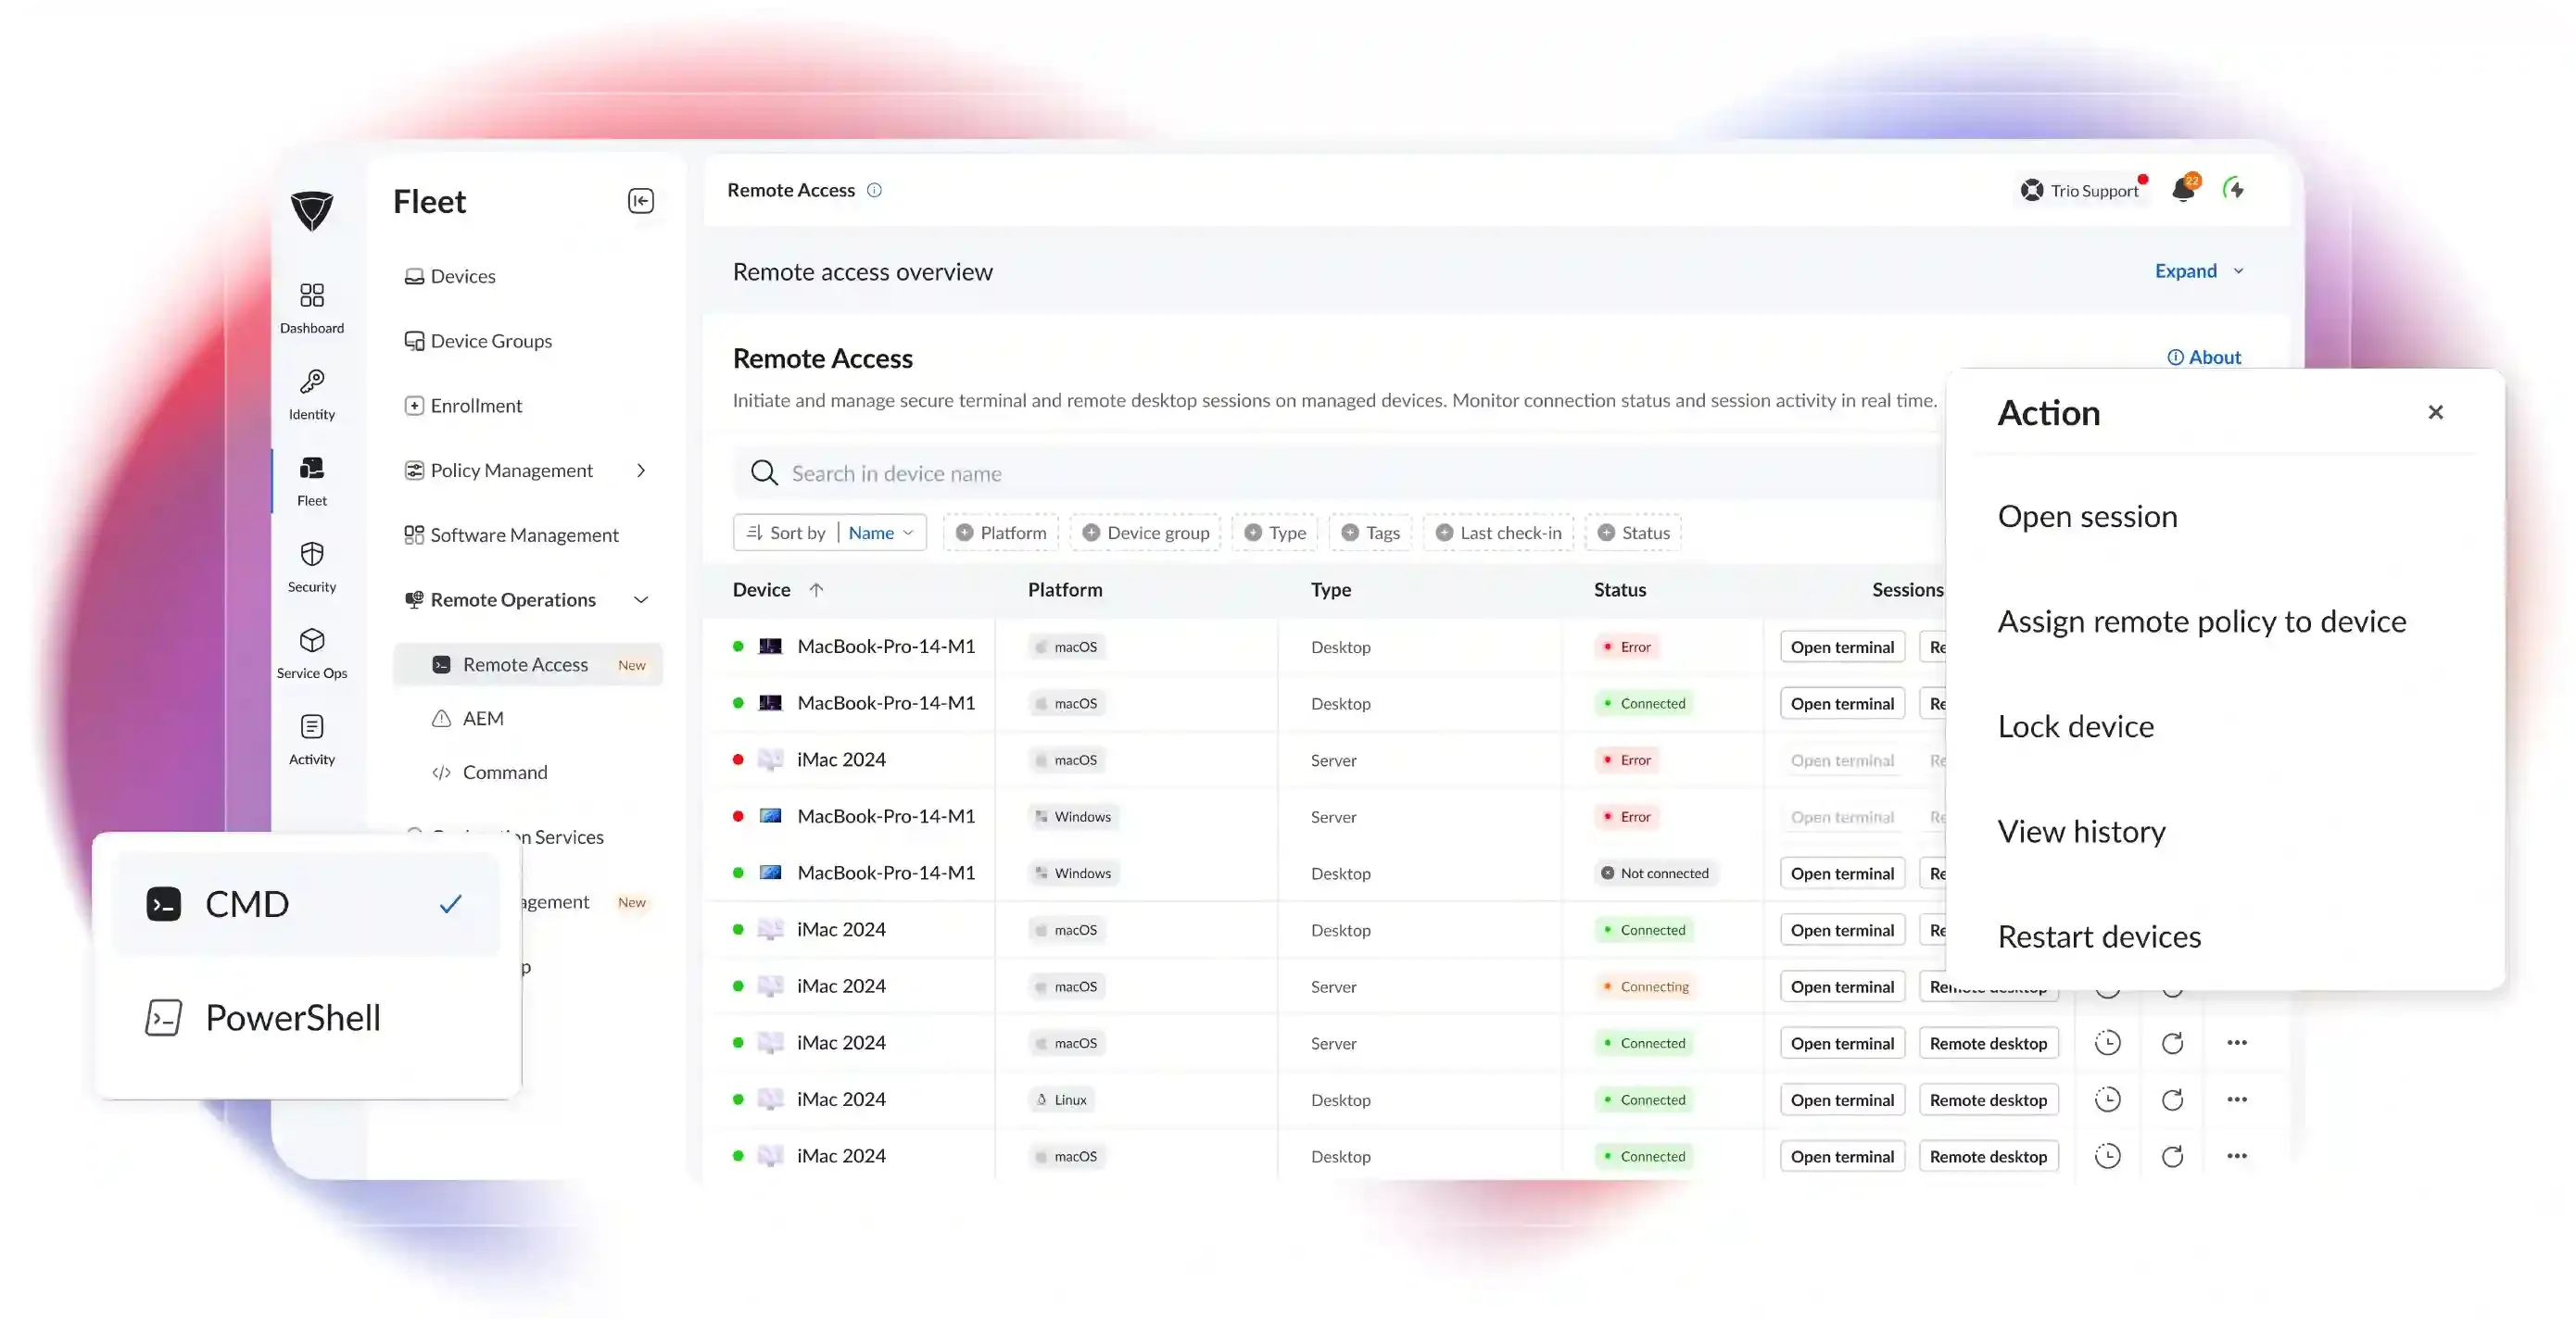
Task: Open Device Groups in the Fleet menu
Action: (x=478, y=341)
